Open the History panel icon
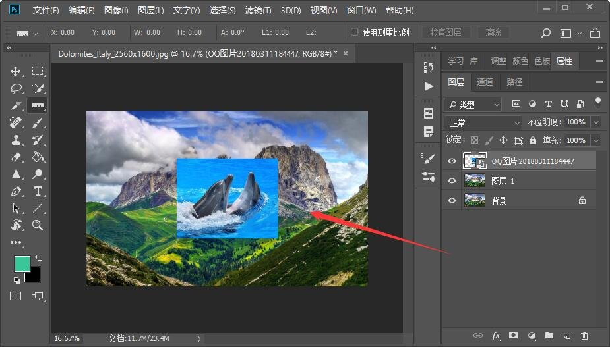610x347 pixels. pyautogui.click(x=429, y=67)
